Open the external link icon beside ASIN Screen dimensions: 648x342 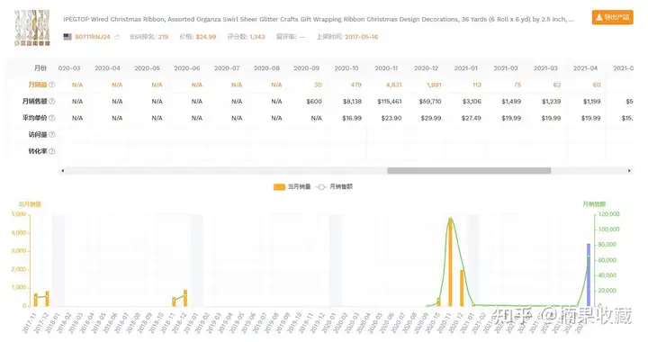[x=117, y=37]
